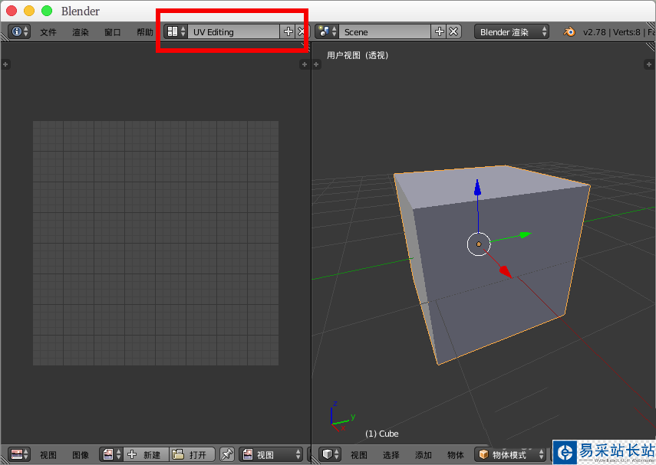This screenshot has height=465, width=656.
Task: Click the Scene browse icon
Action: [327, 31]
